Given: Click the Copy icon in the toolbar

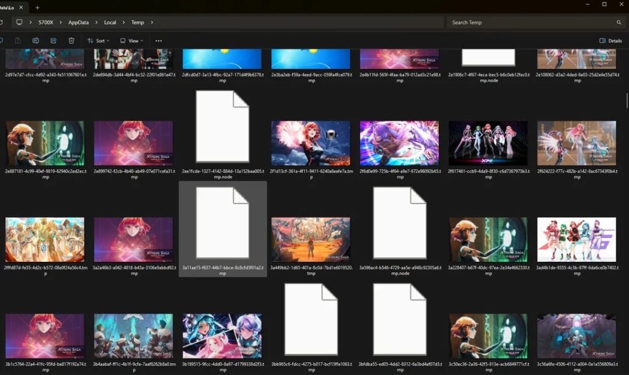Looking at the screenshot, I should click(1, 40).
